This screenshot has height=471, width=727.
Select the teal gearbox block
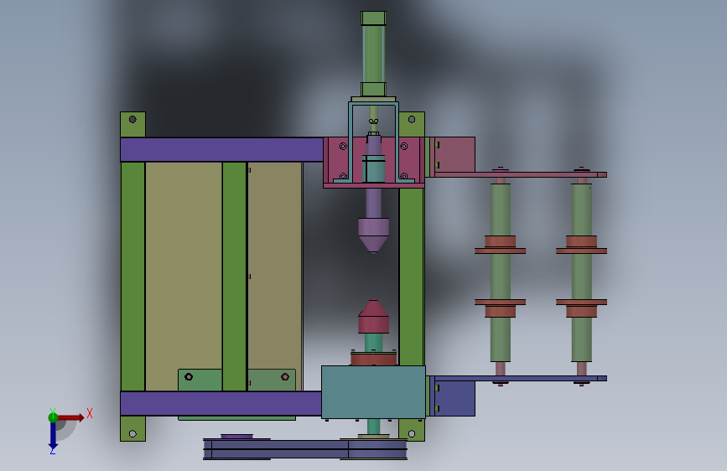(373, 392)
